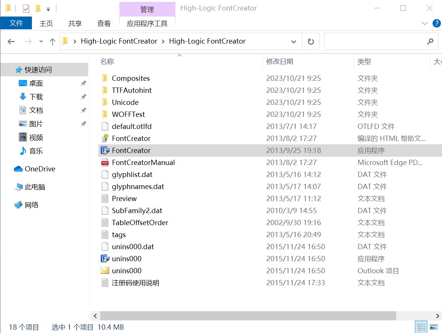Click the SubFamily2.dat file icon
This screenshot has width=442, height=333.
pyautogui.click(x=105, y=210)
